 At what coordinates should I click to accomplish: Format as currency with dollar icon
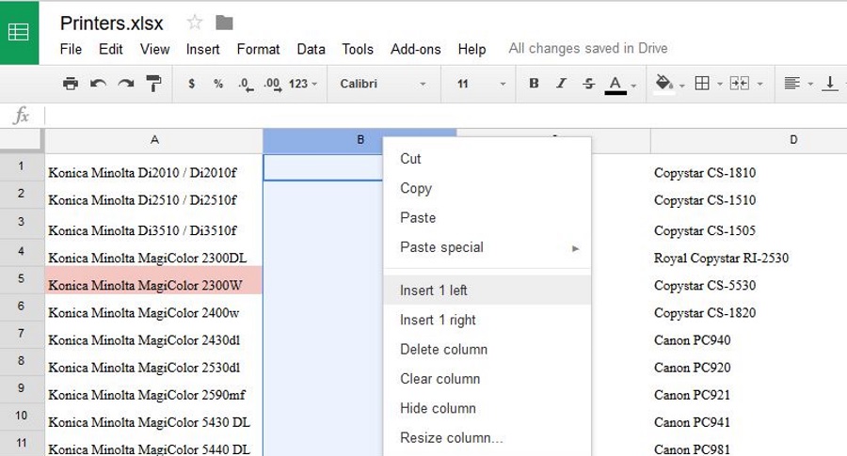(x=191, y=84)
